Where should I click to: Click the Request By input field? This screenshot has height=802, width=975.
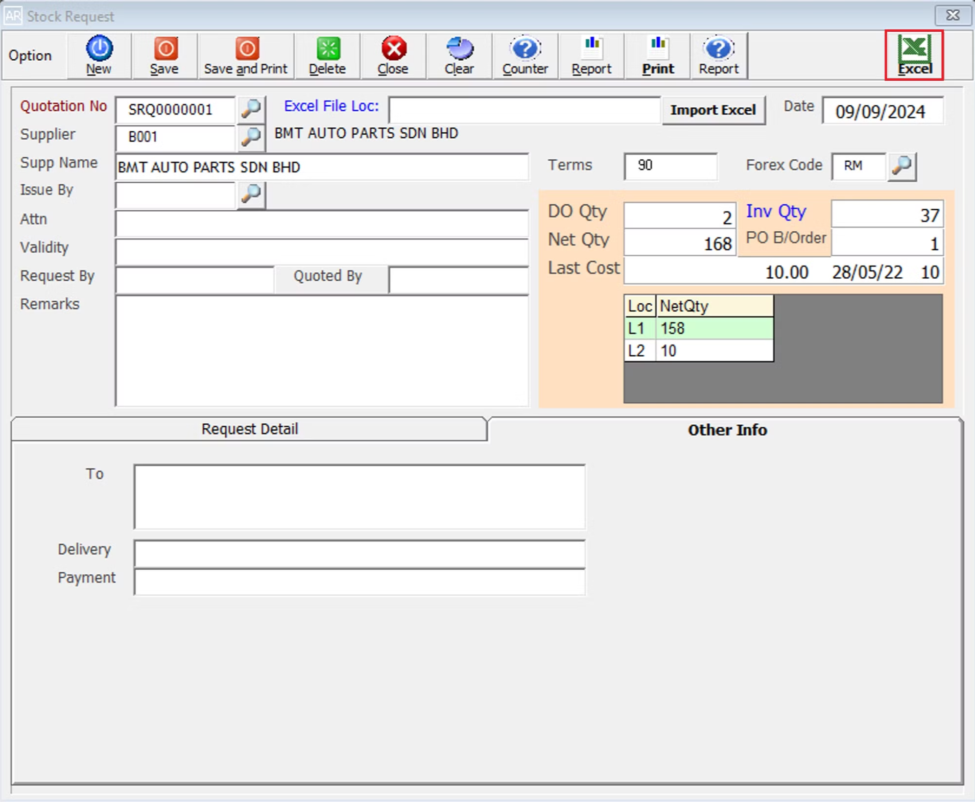(195, 280)
